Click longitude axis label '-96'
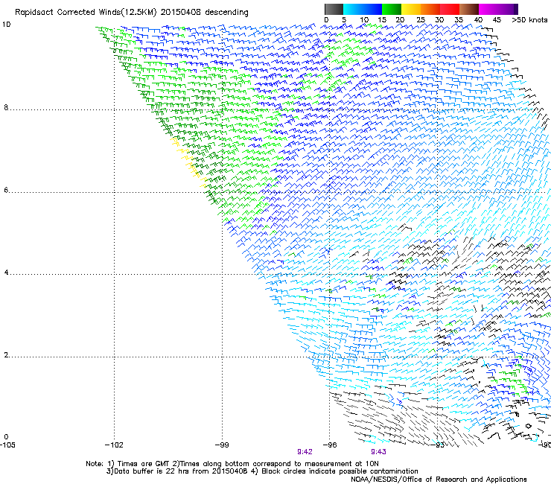Viewport: 551px width, 484px height. 330,445
